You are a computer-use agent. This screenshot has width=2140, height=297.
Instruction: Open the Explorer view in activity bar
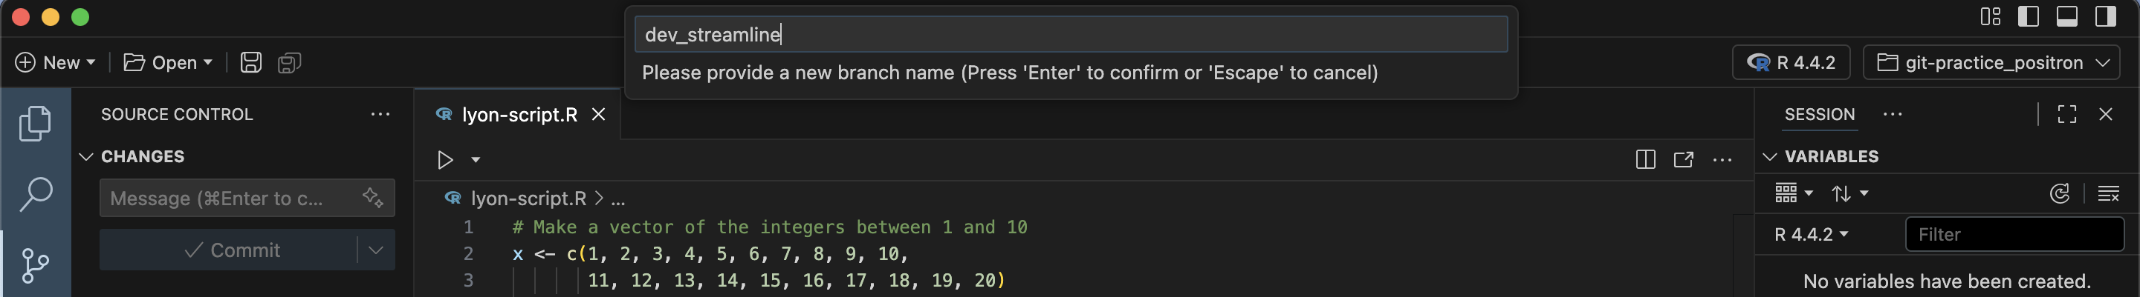35,123
